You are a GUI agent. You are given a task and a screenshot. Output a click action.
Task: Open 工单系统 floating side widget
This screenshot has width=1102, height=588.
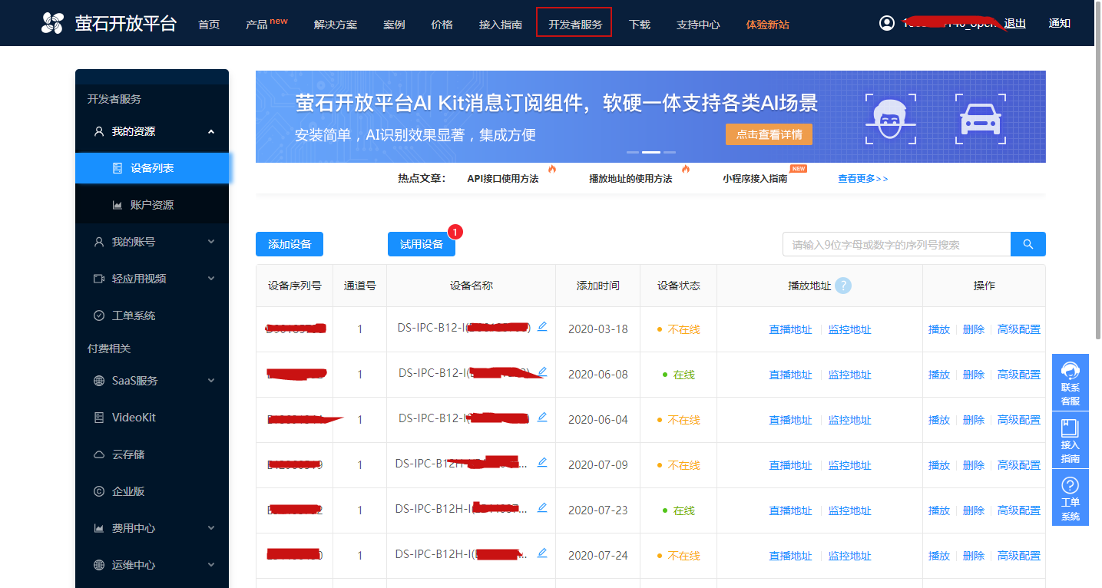point(1071,497)
